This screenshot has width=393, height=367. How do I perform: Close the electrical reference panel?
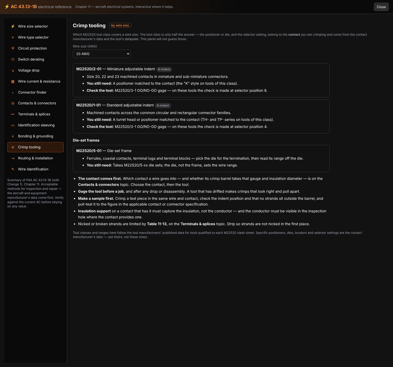(381, 7)
